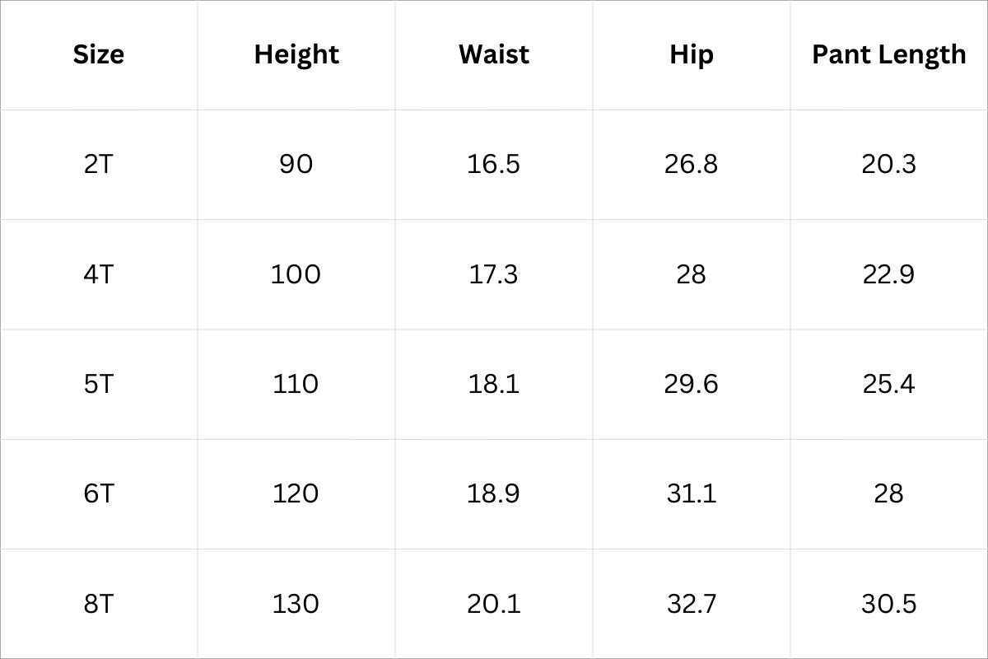The height and width of the screenshot is (659, 988).
Task: Select the Waist column header
Action: click(494, 54)
